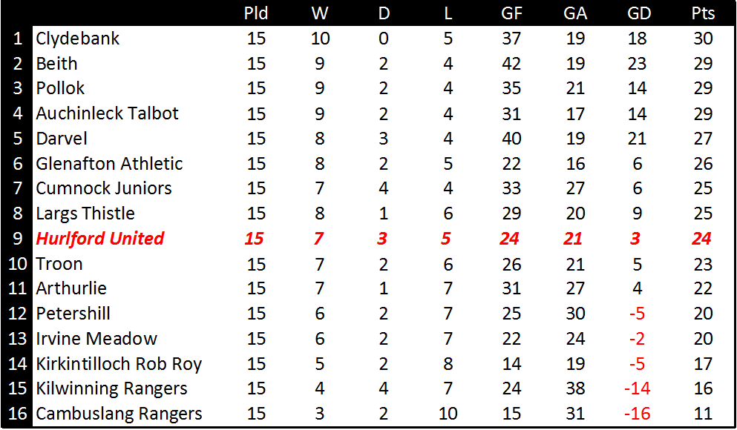Select the Kirkintilloch Rob Roy team name

[119, 364]
